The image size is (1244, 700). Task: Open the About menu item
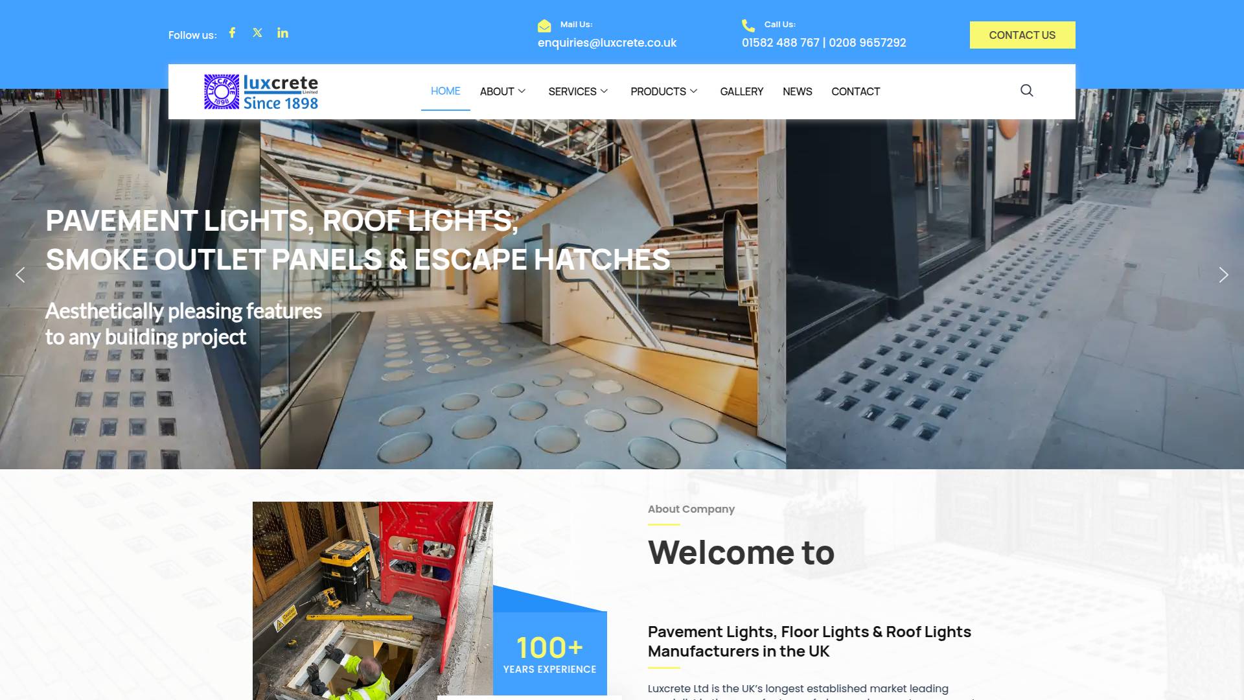click(x=497, y=91)
